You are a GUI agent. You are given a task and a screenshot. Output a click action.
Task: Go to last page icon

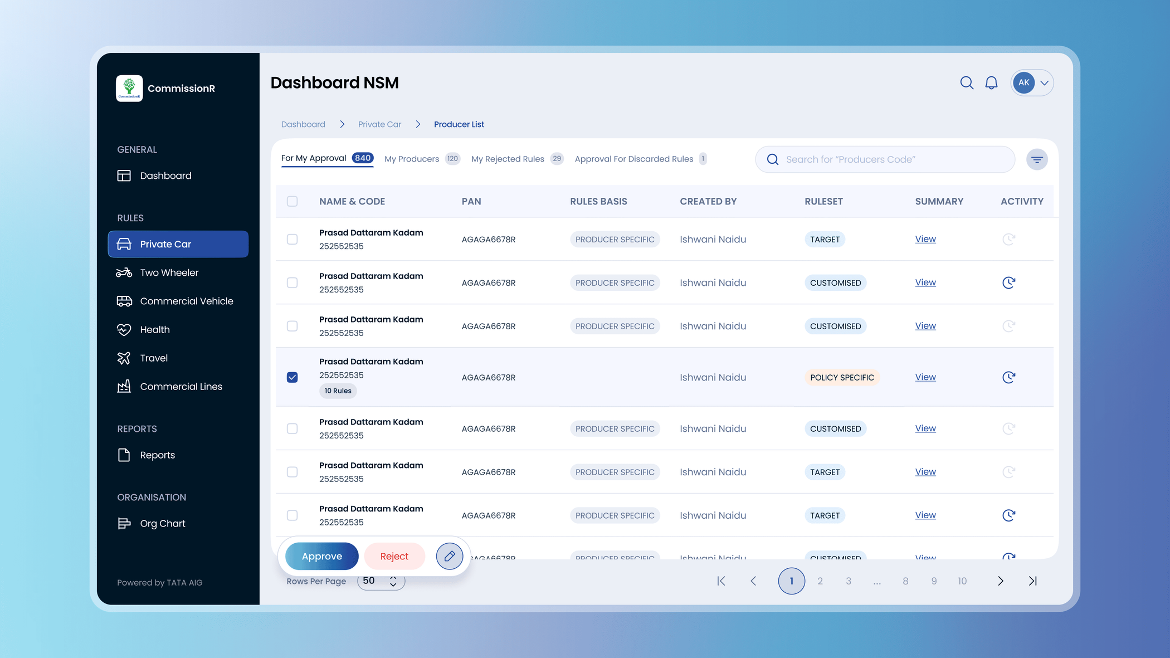(x=1032, y=581)
